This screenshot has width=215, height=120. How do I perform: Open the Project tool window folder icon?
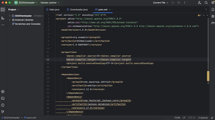point(3,9)
